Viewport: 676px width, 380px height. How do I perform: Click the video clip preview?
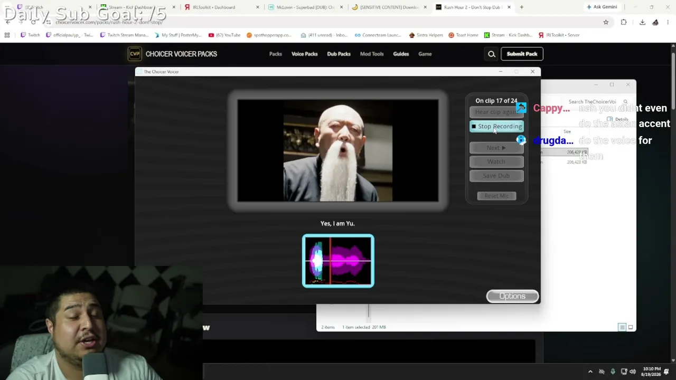(x=338, y=151)
